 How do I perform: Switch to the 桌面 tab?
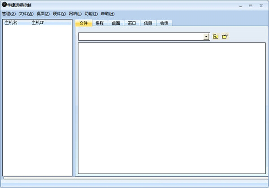tap(116, 23)
